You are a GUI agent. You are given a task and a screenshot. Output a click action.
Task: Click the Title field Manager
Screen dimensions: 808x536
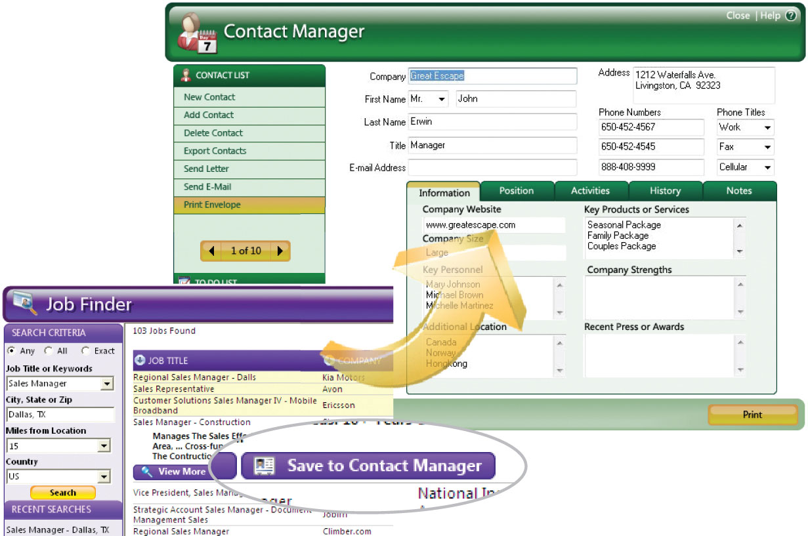pyautogui.click(x=492, y=145)
